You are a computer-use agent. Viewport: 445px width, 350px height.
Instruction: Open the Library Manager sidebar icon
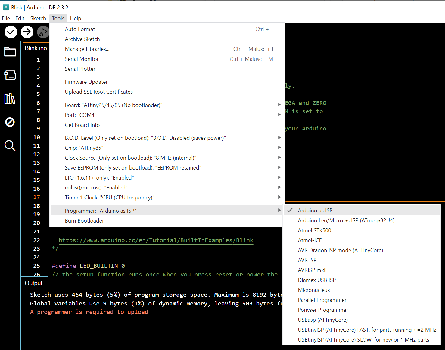point(10,98)
